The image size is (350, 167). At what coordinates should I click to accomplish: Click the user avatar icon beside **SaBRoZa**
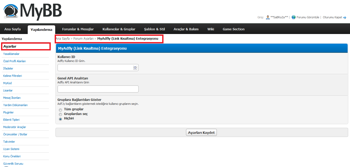tap(268, 17)
